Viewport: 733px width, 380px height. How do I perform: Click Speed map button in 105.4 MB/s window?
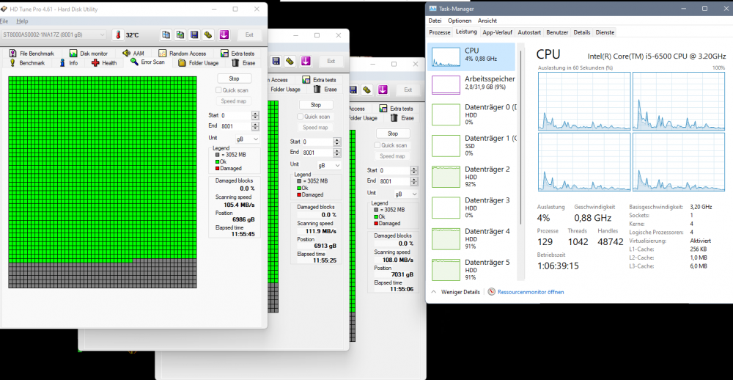point(235,101)
